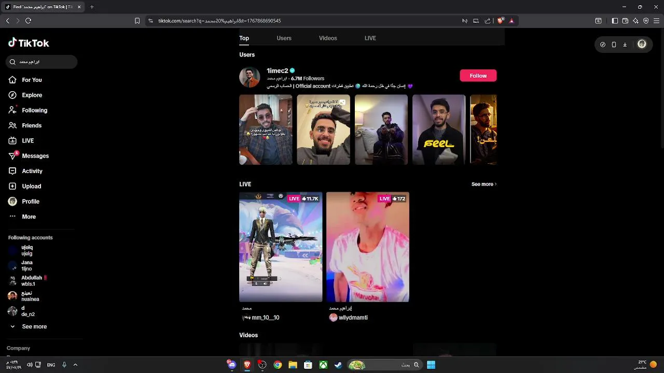The height and width of the screenshot is (373, 664).
Task: Open Brave VPN shield icon
Action: pyautogui.click(x=646, y=21)
